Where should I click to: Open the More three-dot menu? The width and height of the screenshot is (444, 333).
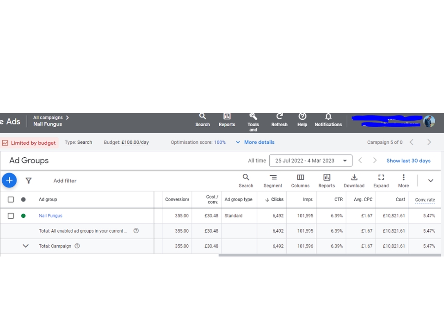click(403, 181)
